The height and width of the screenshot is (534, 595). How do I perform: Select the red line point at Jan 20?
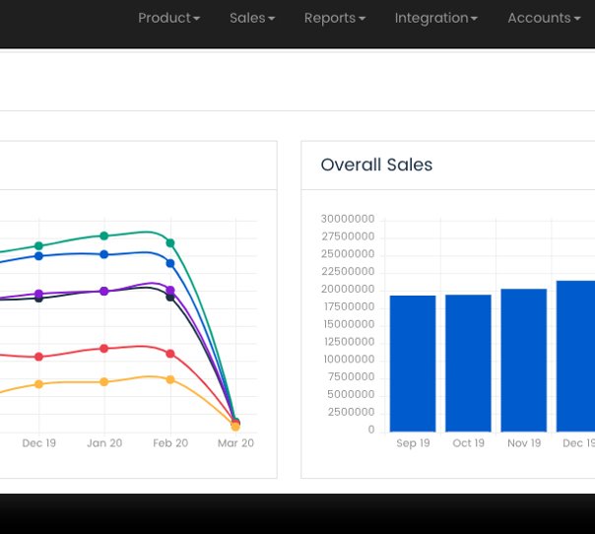(x=104, y=348)
